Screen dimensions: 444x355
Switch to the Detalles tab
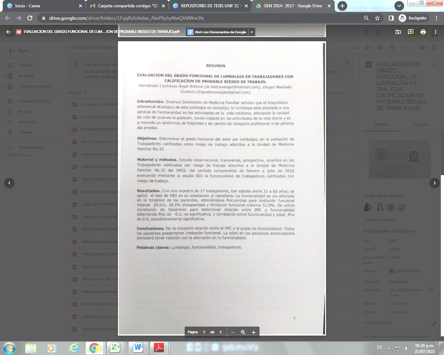pyautogui.click(x=381, y=124)
